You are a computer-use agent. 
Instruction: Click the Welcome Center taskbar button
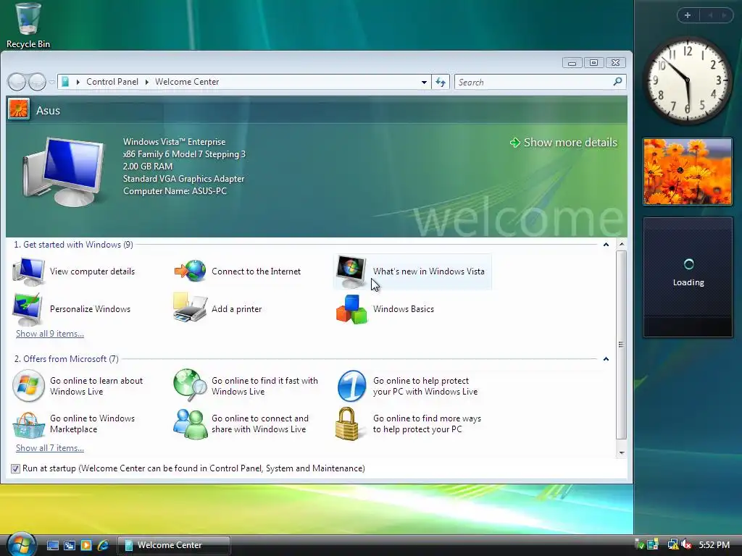click(x=174, y=545)
